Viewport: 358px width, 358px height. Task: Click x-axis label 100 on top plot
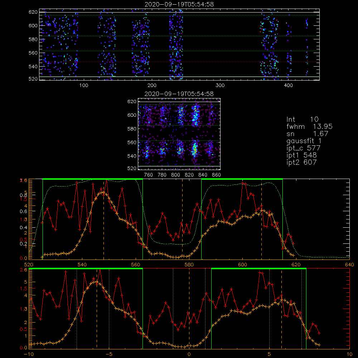(x=83, y=86)
